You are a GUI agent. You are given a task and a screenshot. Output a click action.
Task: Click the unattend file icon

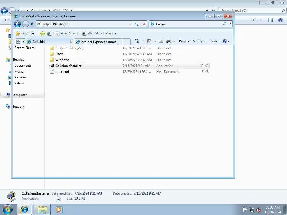52,71
